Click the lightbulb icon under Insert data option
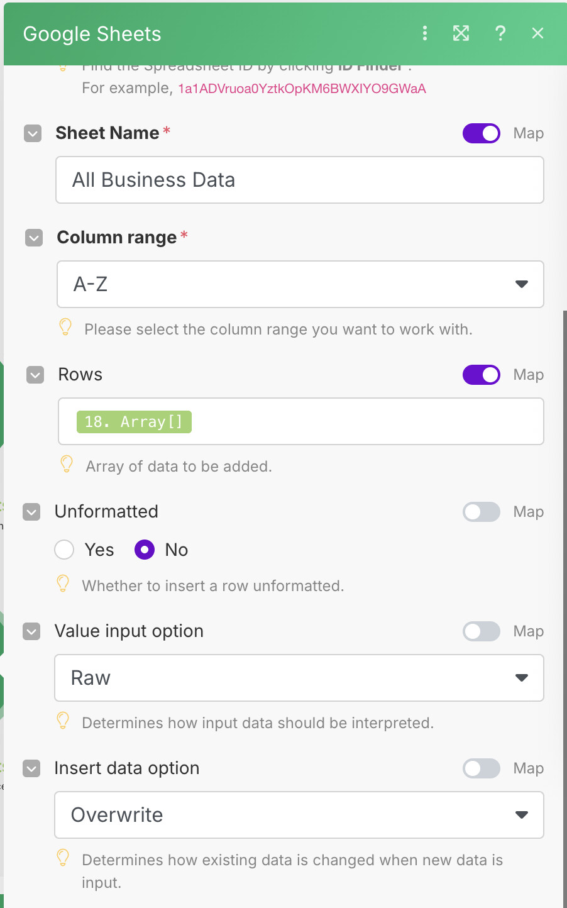This screenshot has width=567, height=908. [63, 858]
